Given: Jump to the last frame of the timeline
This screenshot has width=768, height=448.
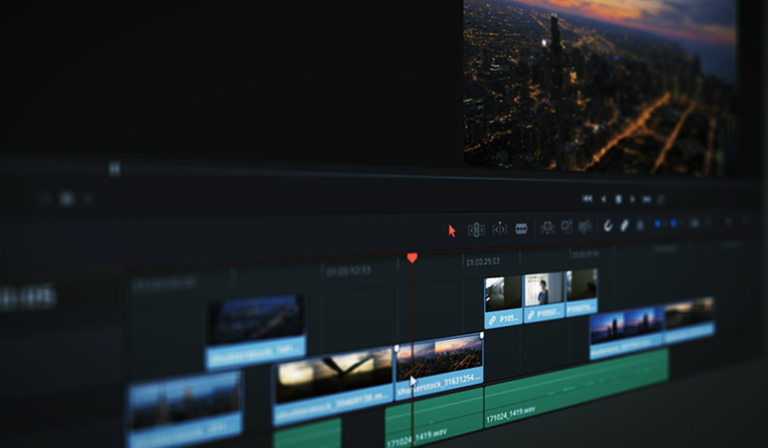Looking at the screenshot, I should click(647, 197).
